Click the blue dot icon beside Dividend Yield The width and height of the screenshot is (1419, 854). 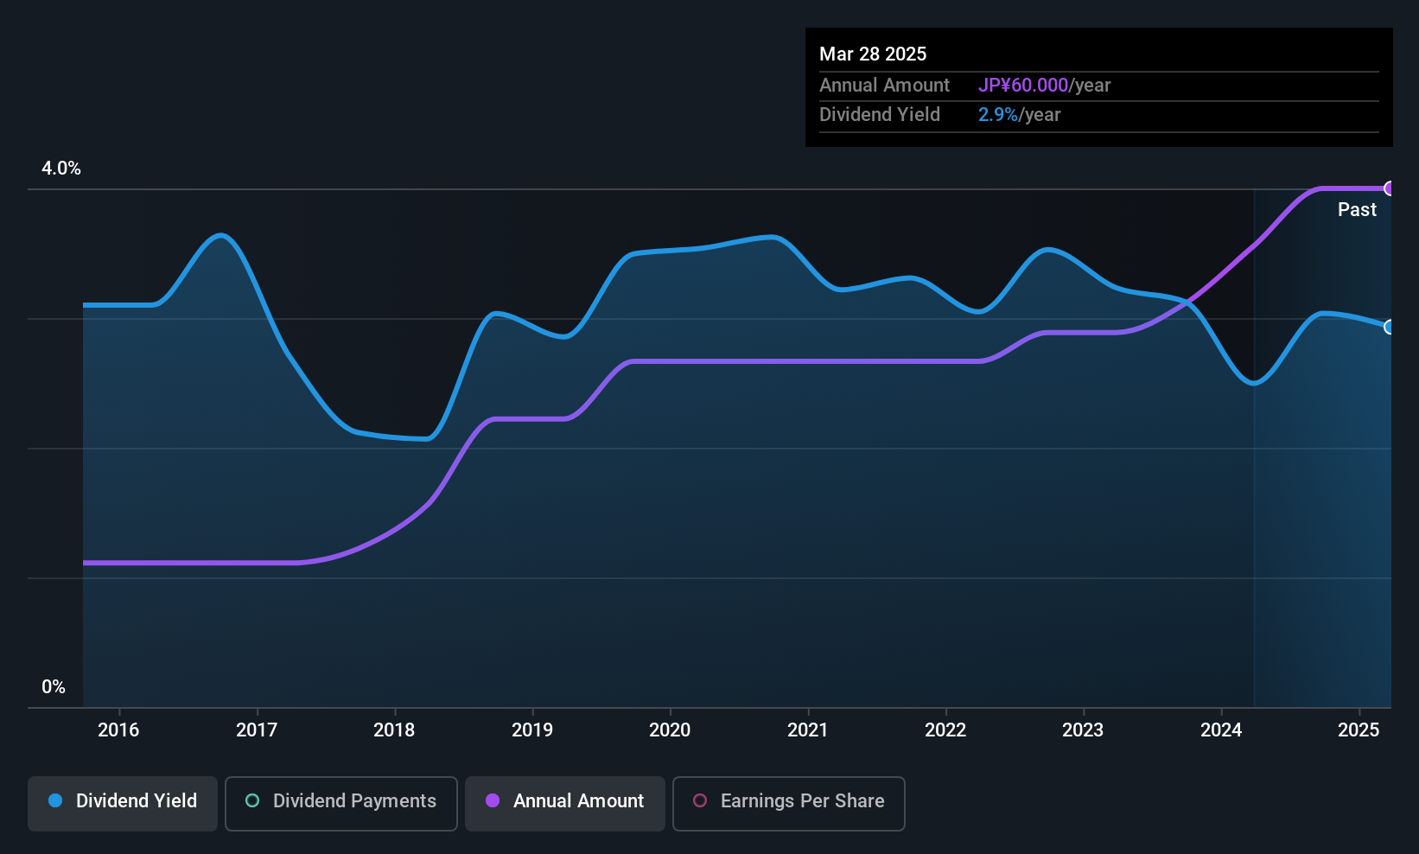[55, 801]
